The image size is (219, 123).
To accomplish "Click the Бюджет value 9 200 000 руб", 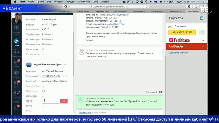I will [x=49, y=25].
